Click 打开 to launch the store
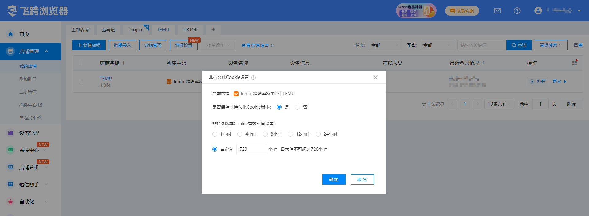The height and width of the screenshot is (216, 589). tap(537, 82)
